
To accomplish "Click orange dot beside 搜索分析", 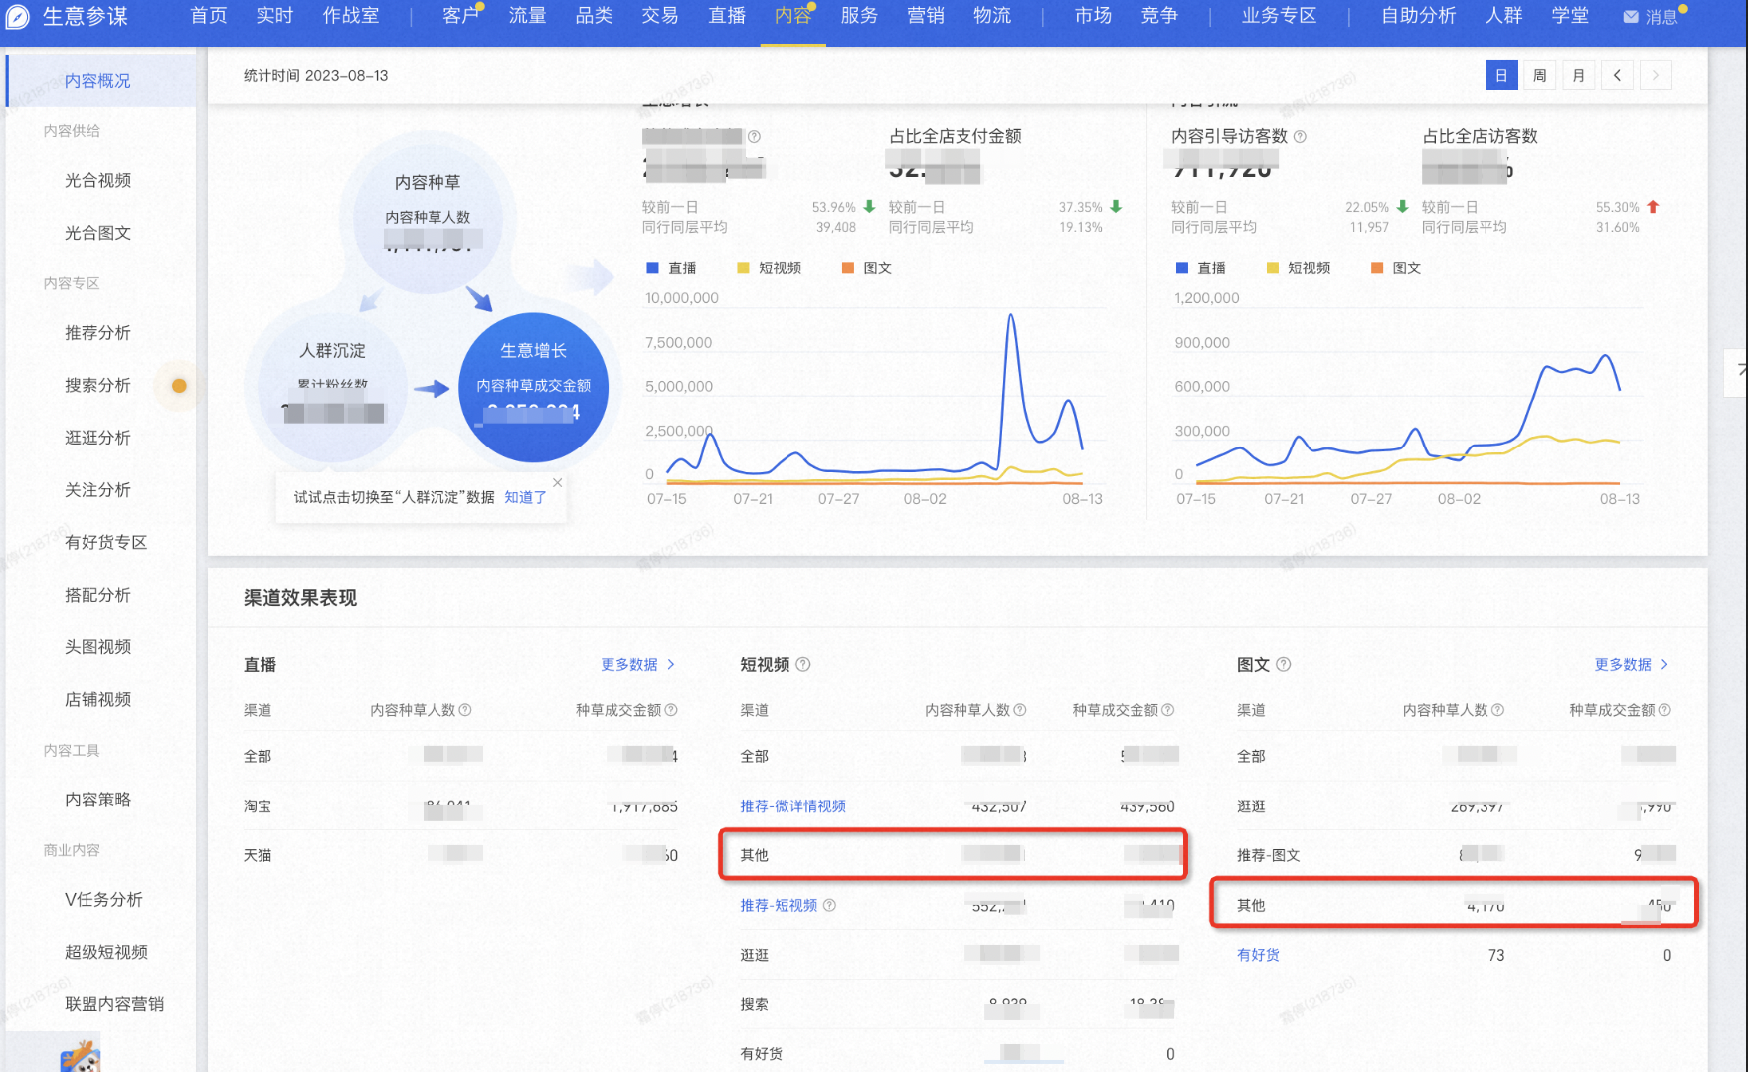I will tap(179, 386).
